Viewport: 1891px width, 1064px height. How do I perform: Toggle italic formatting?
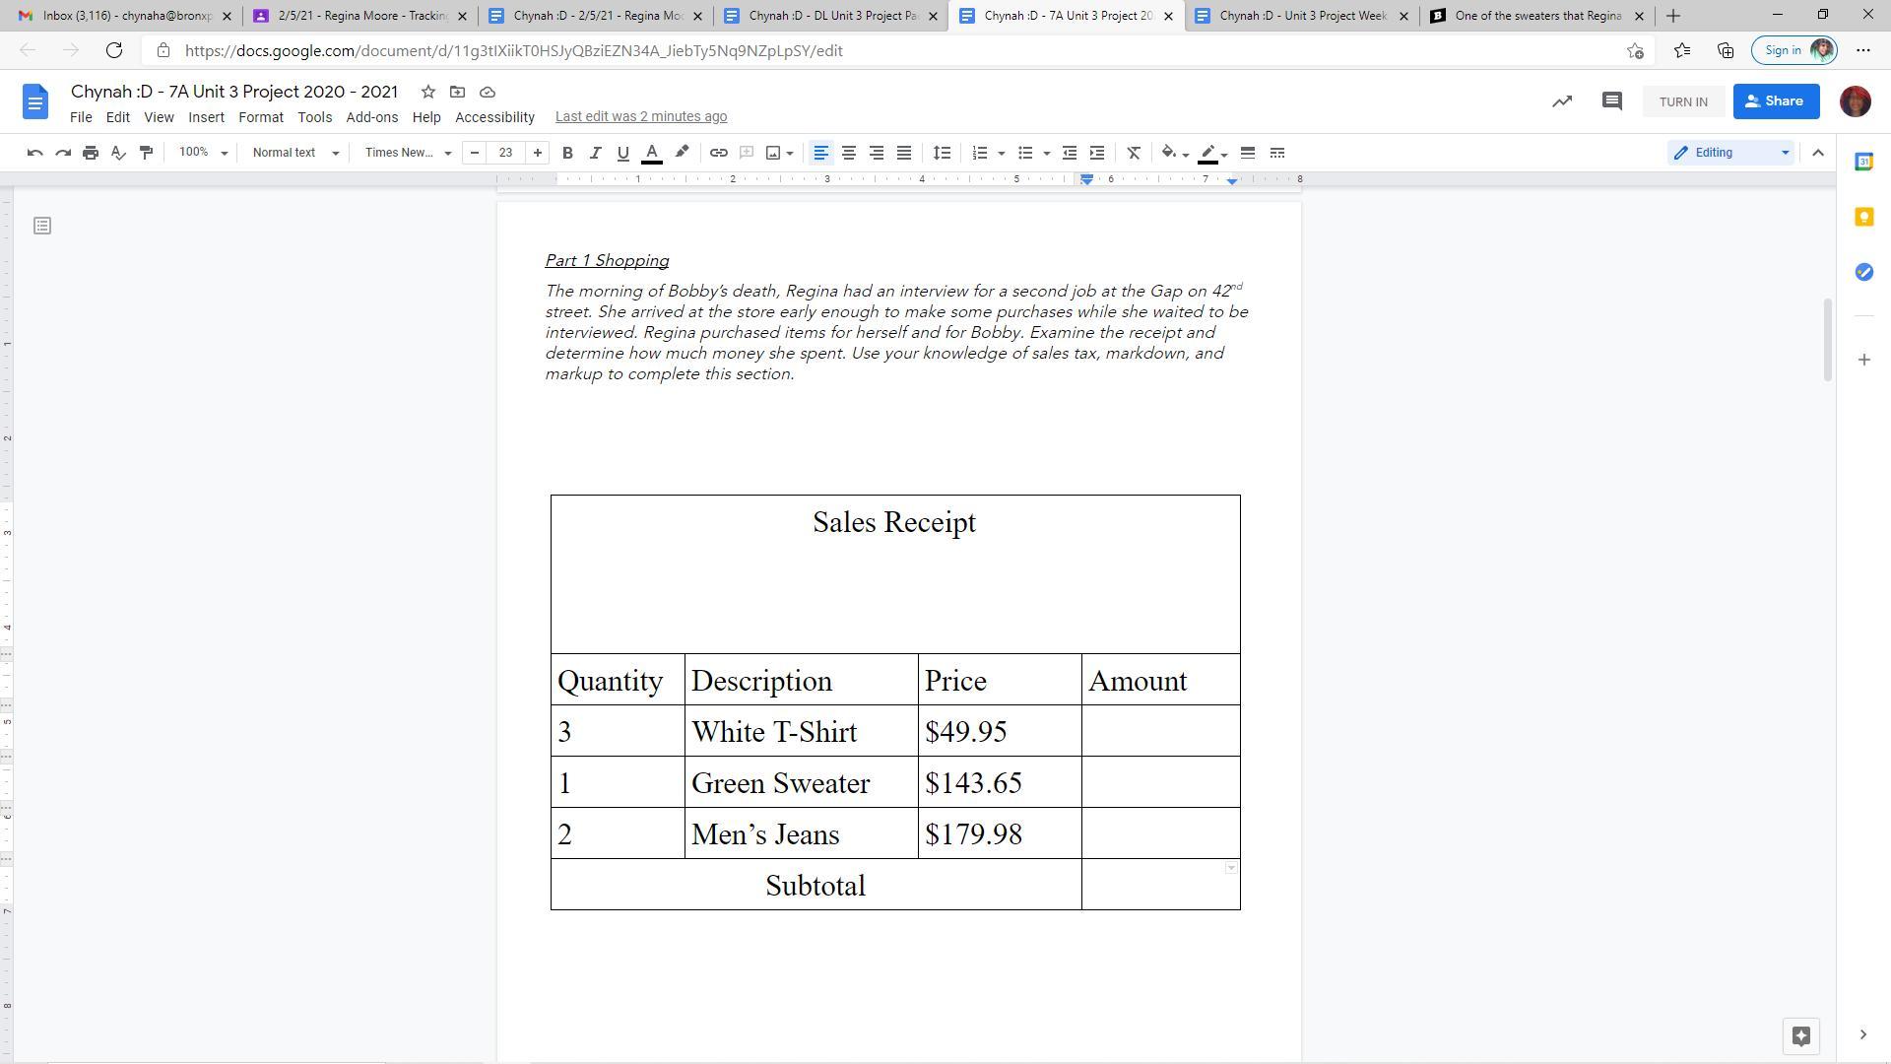tap(595, 153)
